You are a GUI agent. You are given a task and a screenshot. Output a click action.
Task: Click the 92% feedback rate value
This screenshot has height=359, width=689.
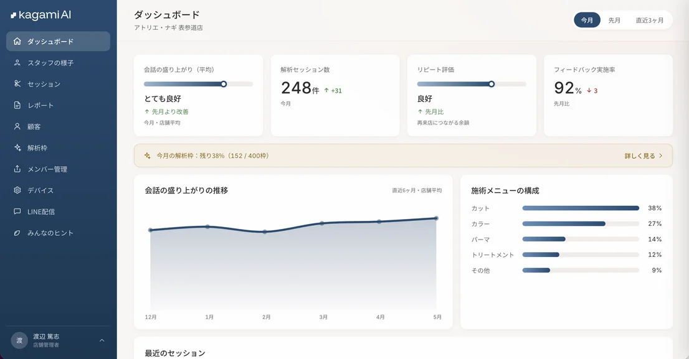(568, 88)
